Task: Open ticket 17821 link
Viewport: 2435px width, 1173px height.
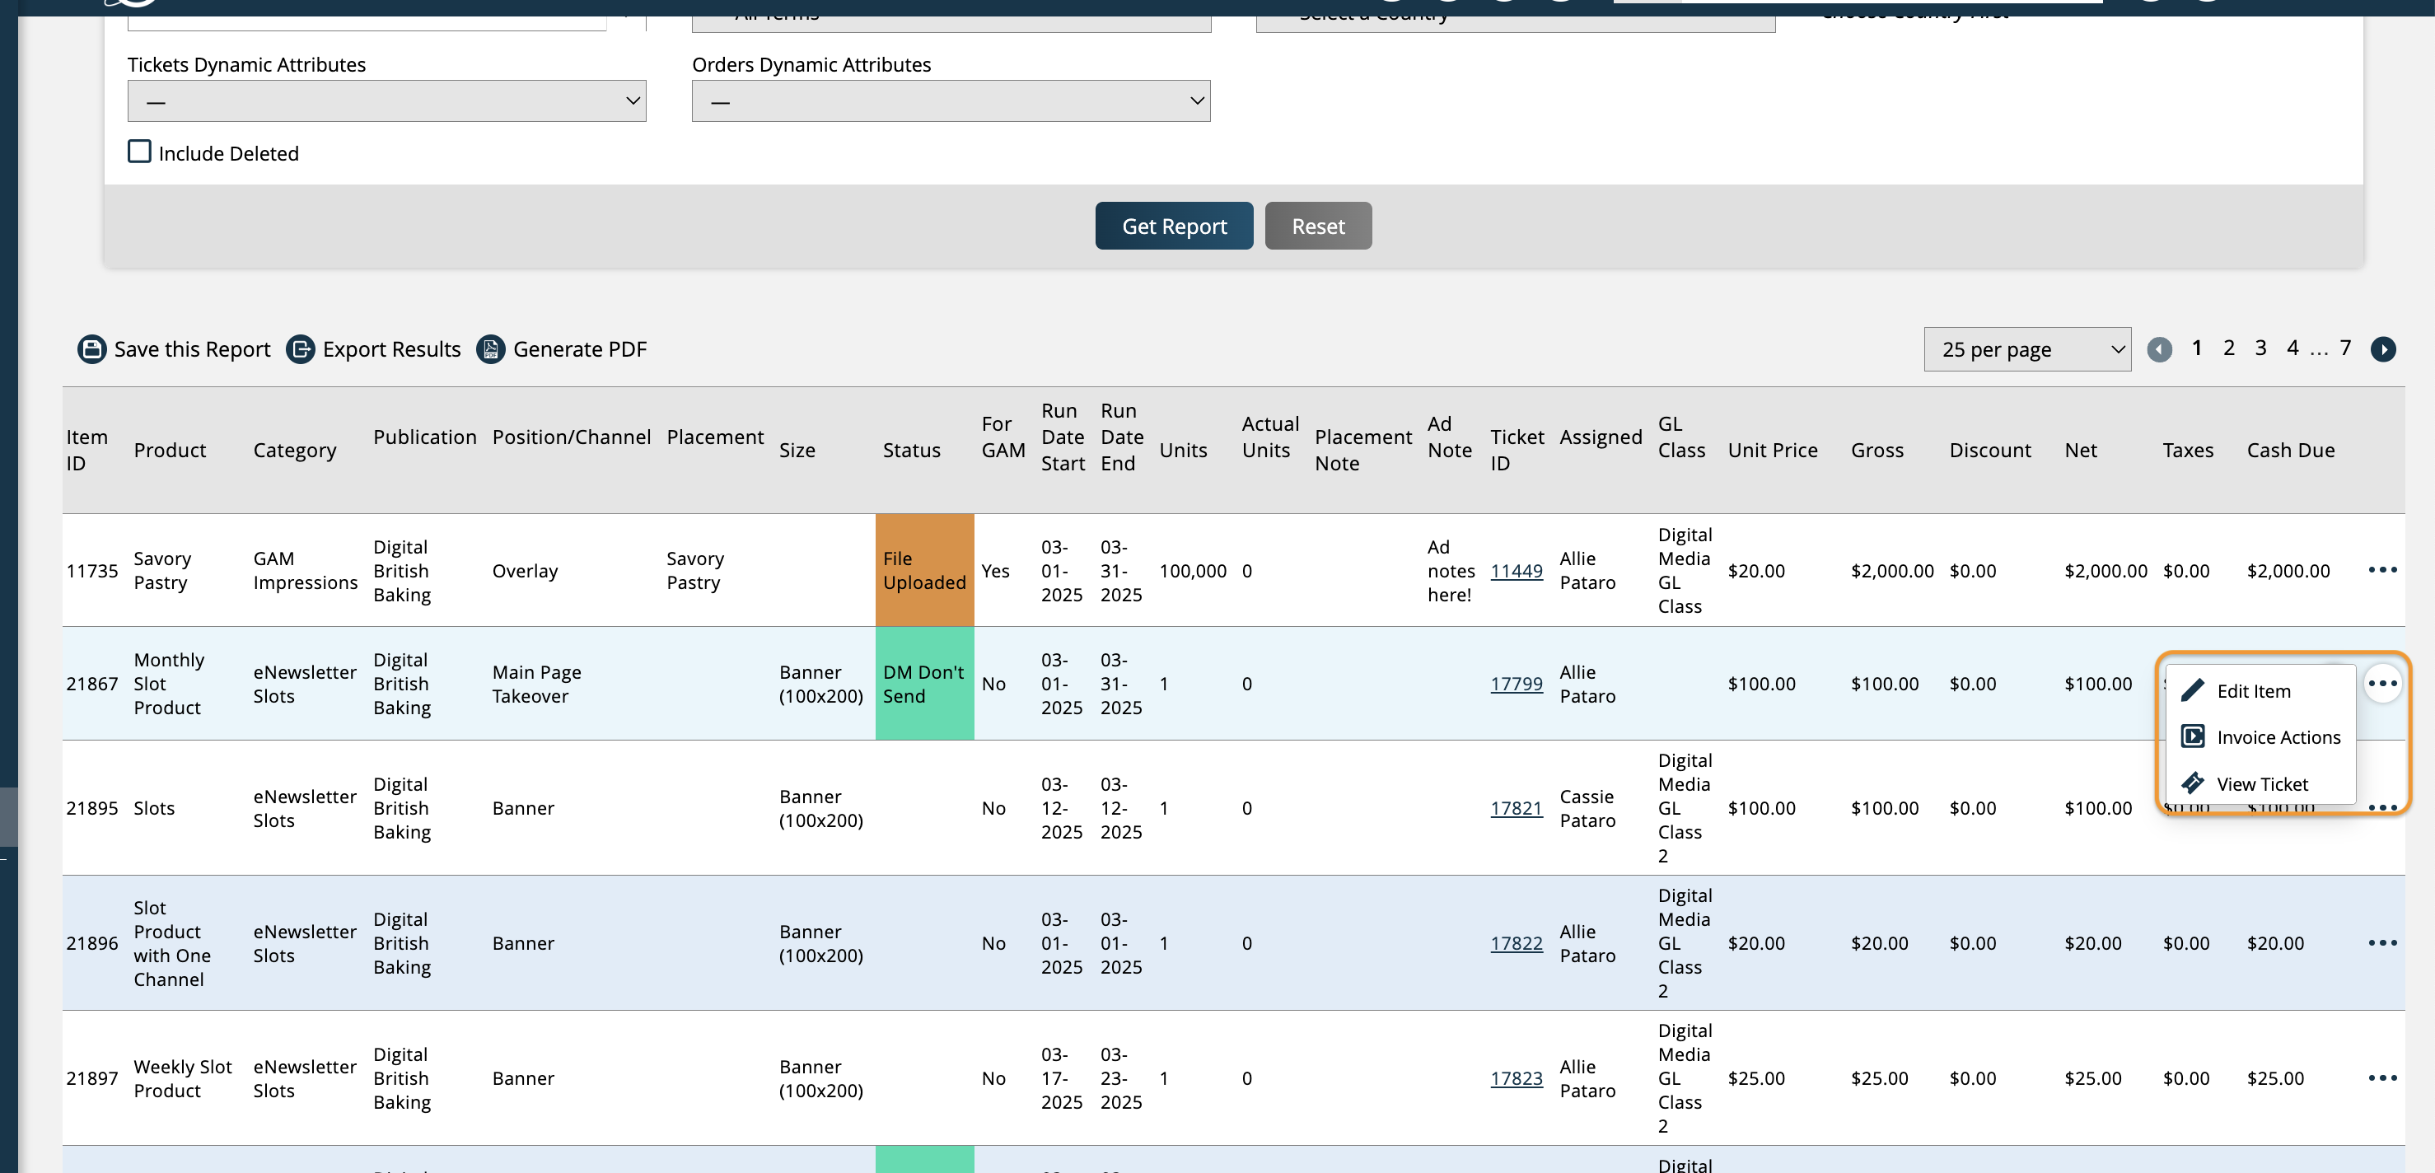Action: (x=1517, y=808)
